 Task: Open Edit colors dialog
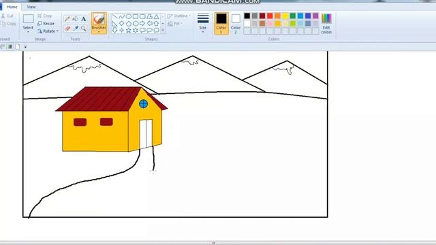(x=326, y=24)
